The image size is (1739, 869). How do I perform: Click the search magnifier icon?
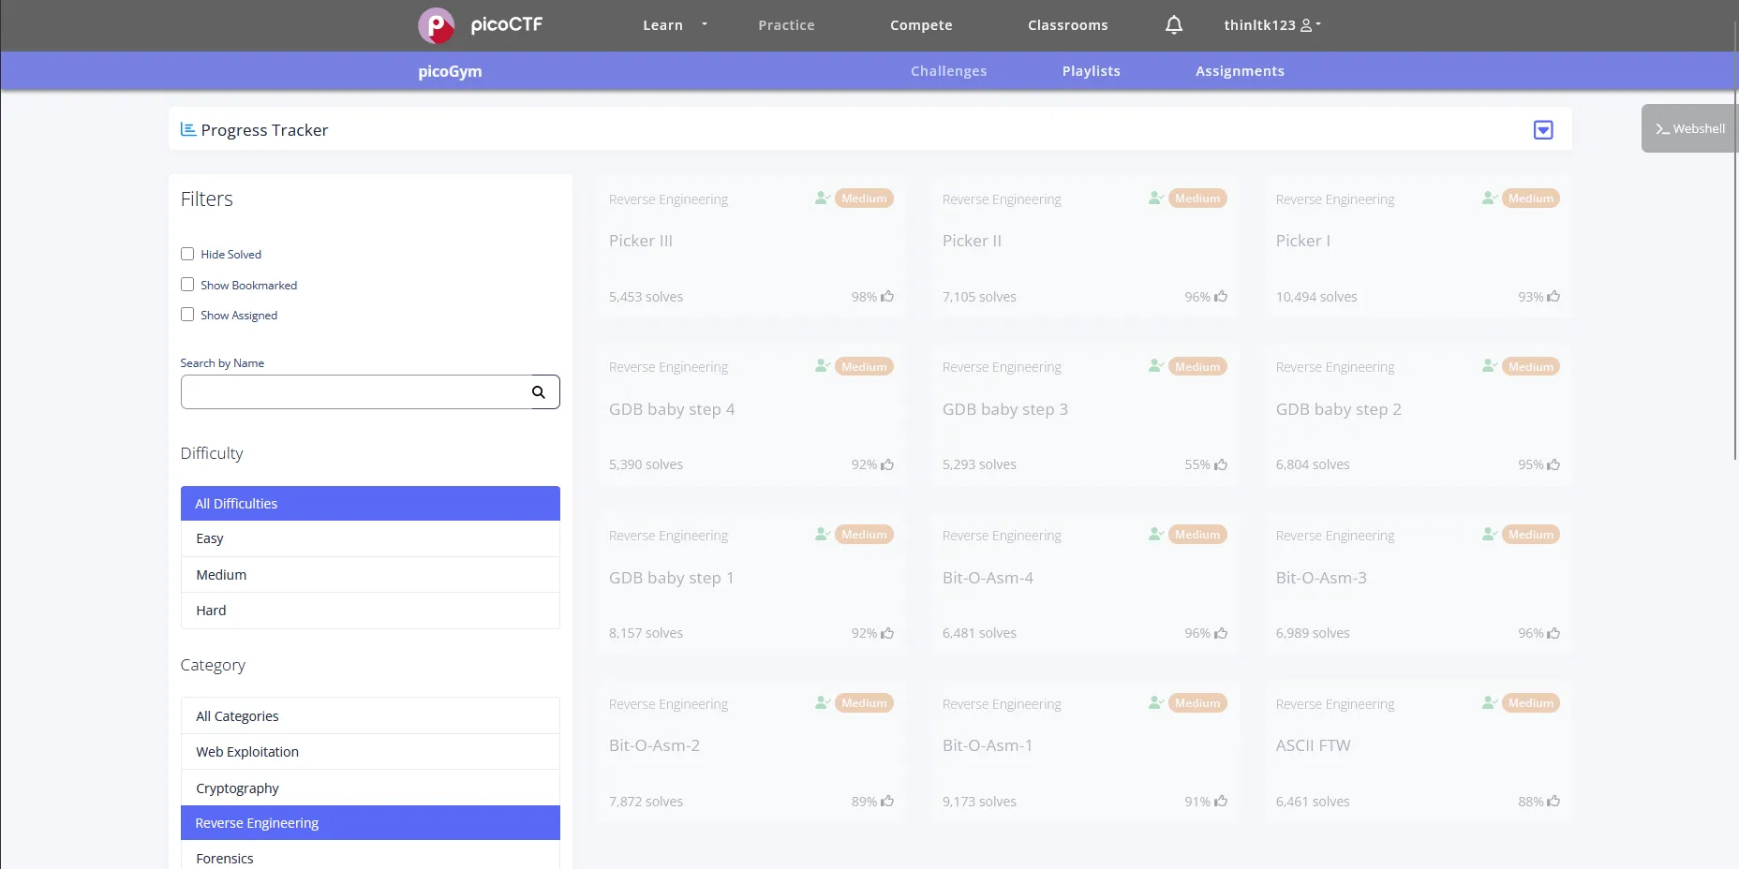click(x=539, y=392)
